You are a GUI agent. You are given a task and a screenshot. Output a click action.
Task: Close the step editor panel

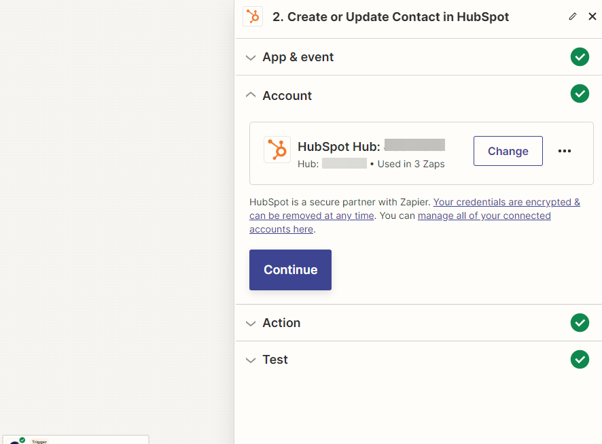point(592,16)
